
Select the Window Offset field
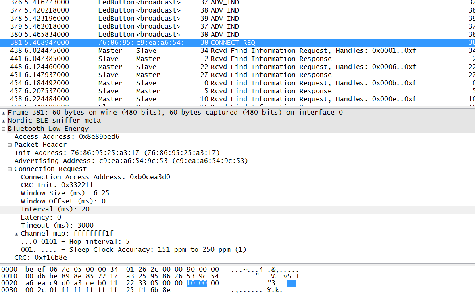click(63, 201)
